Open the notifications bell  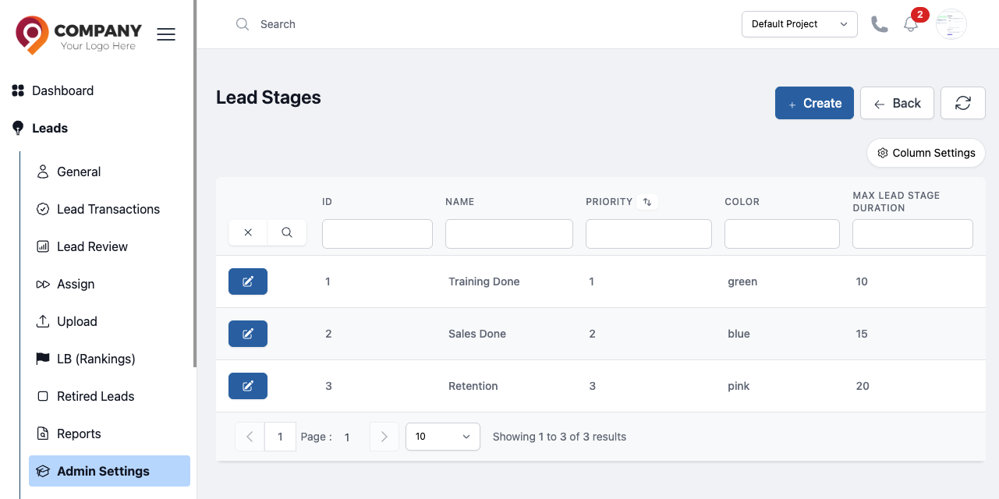911,24
